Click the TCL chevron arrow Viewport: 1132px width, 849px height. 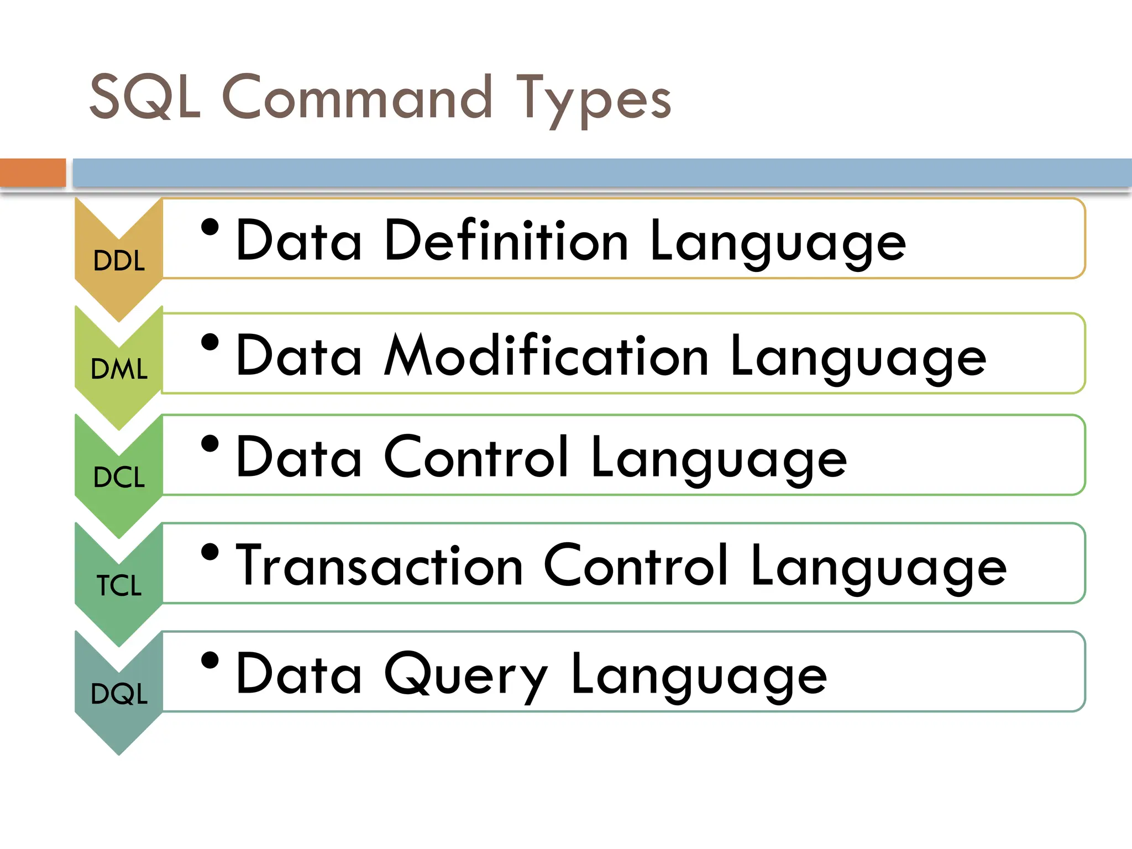point(119,585)
